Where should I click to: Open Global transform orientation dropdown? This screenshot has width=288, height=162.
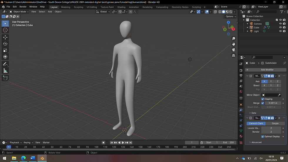103,11
